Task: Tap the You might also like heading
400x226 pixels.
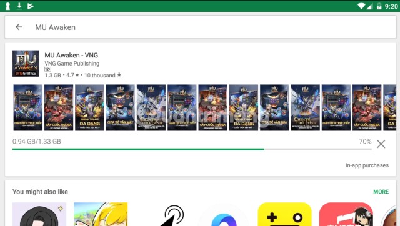Action: click(40, 192)
